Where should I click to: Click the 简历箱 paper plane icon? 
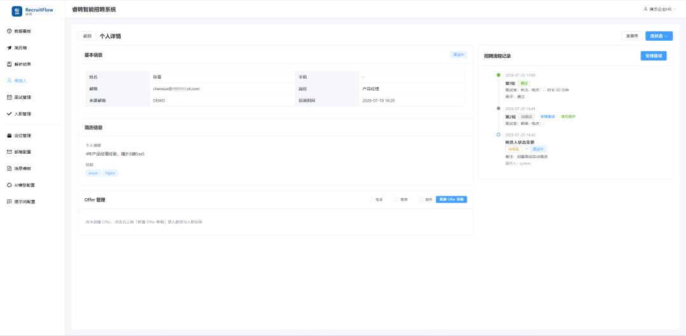pos(9,48)
